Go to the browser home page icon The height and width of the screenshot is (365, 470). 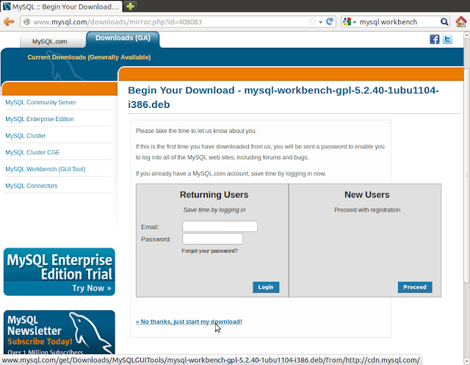coord(461,21)
